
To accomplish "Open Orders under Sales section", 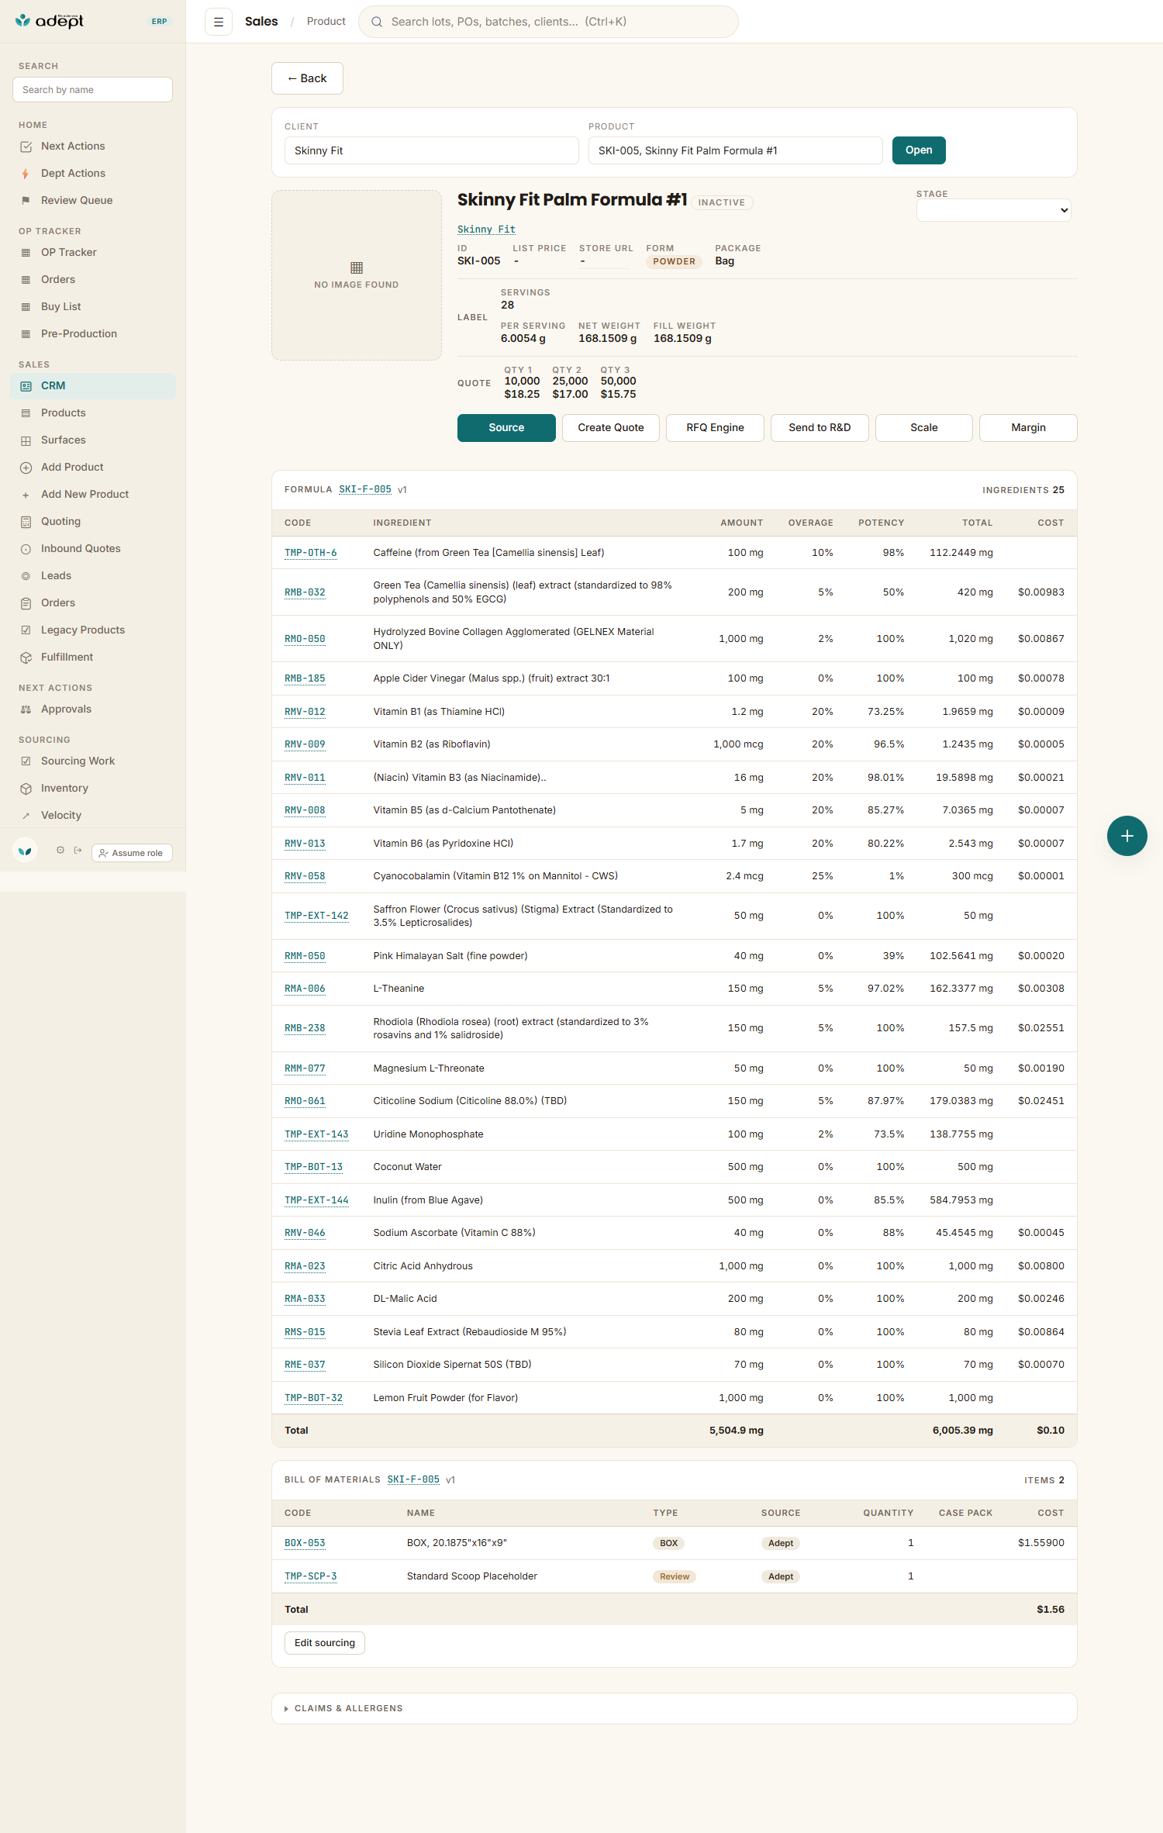I will coord(57,603).
